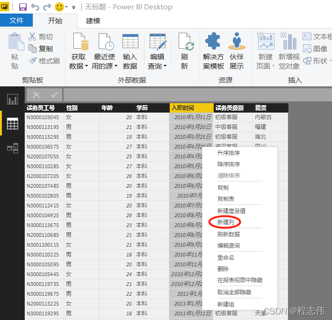
Task: Choose 删除 from context menu
Action: 223,269
